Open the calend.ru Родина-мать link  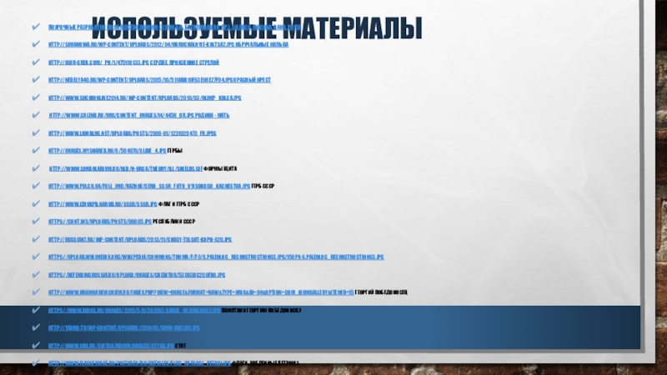[139, 115]
